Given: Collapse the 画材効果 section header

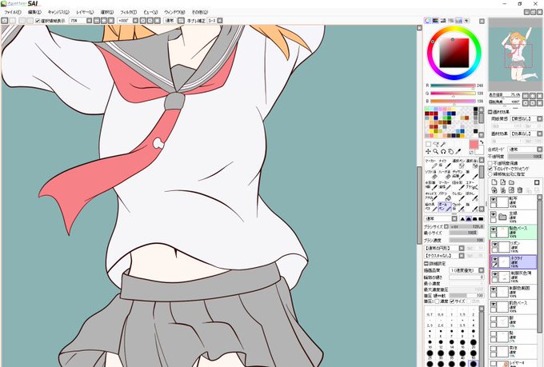Looking at the screenshot, I should coord(490,112).
